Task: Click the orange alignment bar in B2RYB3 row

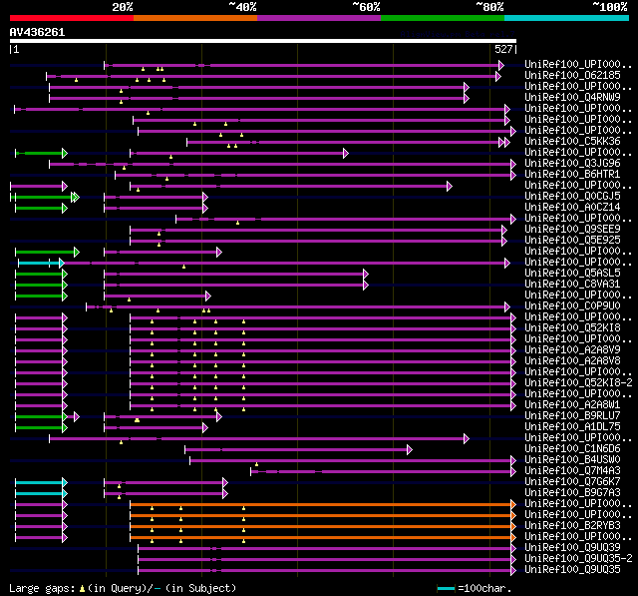Action: 321,527
